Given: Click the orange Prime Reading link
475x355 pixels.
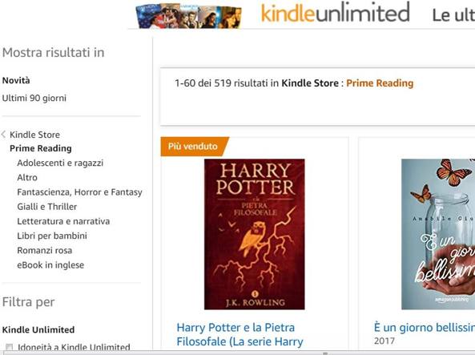Looking at the screenshot, I should tap(380, 83).
